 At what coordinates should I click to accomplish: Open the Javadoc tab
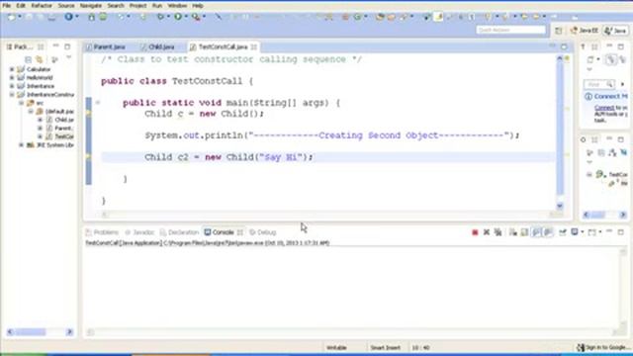click(139, 232)
